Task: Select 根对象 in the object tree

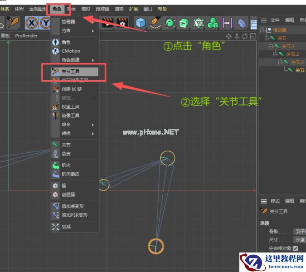Action: click(x=280, y=30)
